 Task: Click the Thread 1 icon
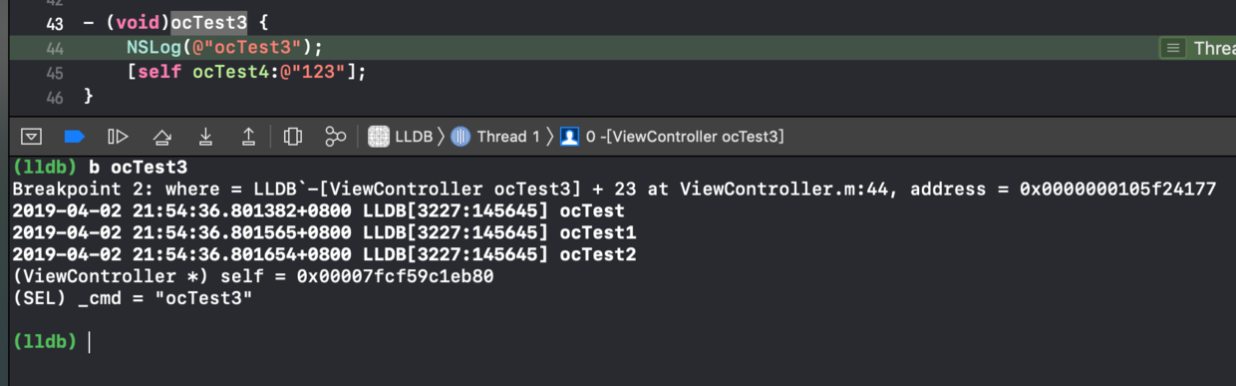460,137
